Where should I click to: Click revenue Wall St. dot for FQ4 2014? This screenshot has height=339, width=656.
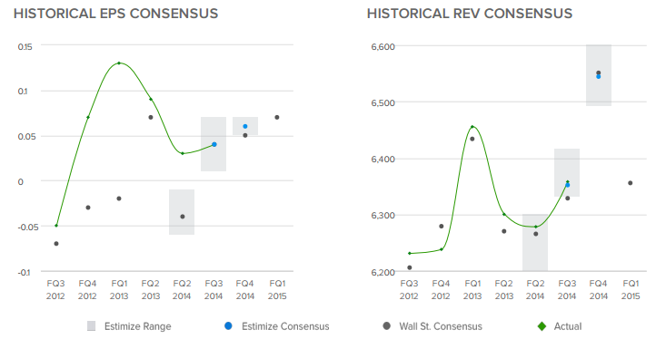(x=598, y=73)
